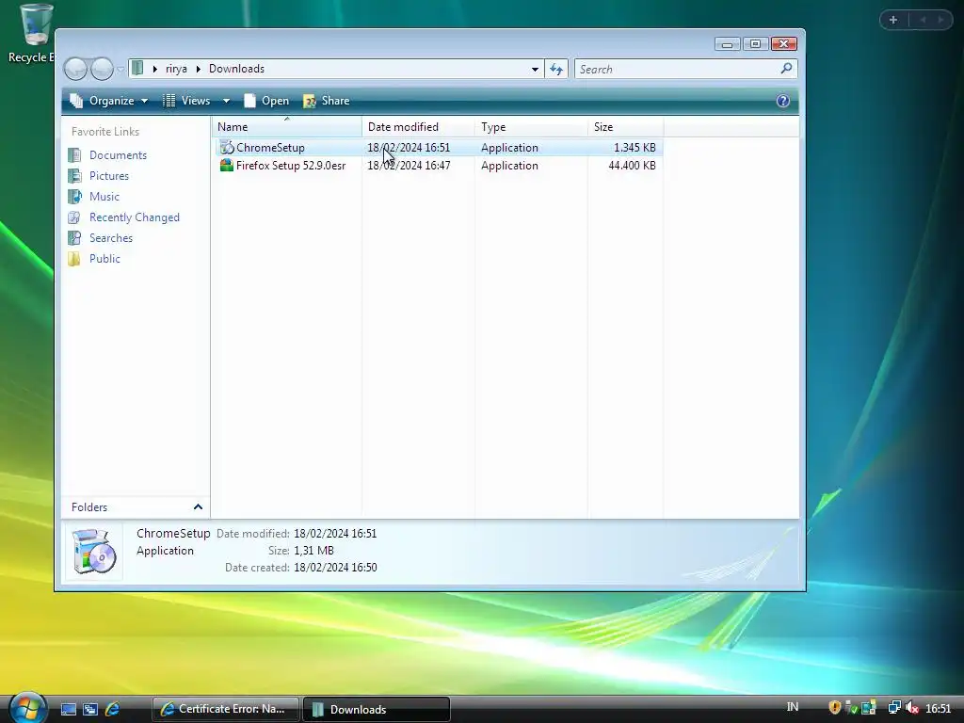Click Windows Security alert tray icon
Viewport: 964px width, 723px height.
[834, 708]
